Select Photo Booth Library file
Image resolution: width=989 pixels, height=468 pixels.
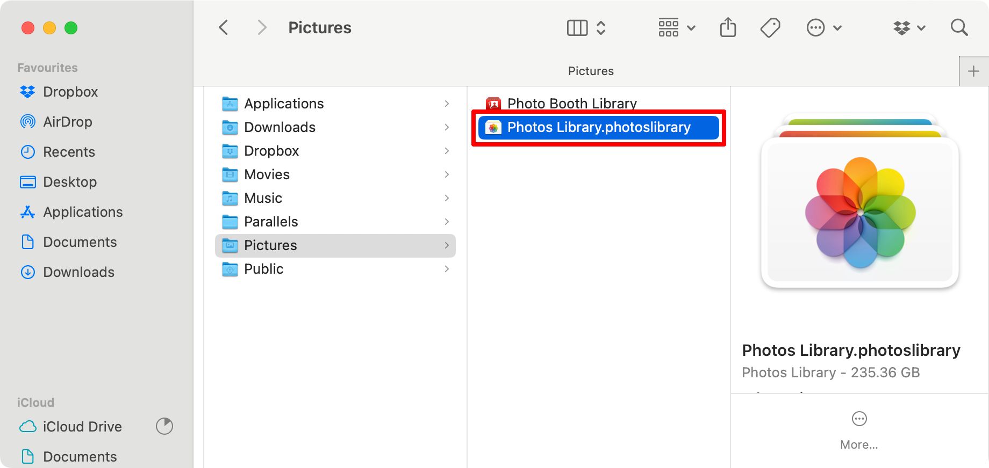click(572, 103)
